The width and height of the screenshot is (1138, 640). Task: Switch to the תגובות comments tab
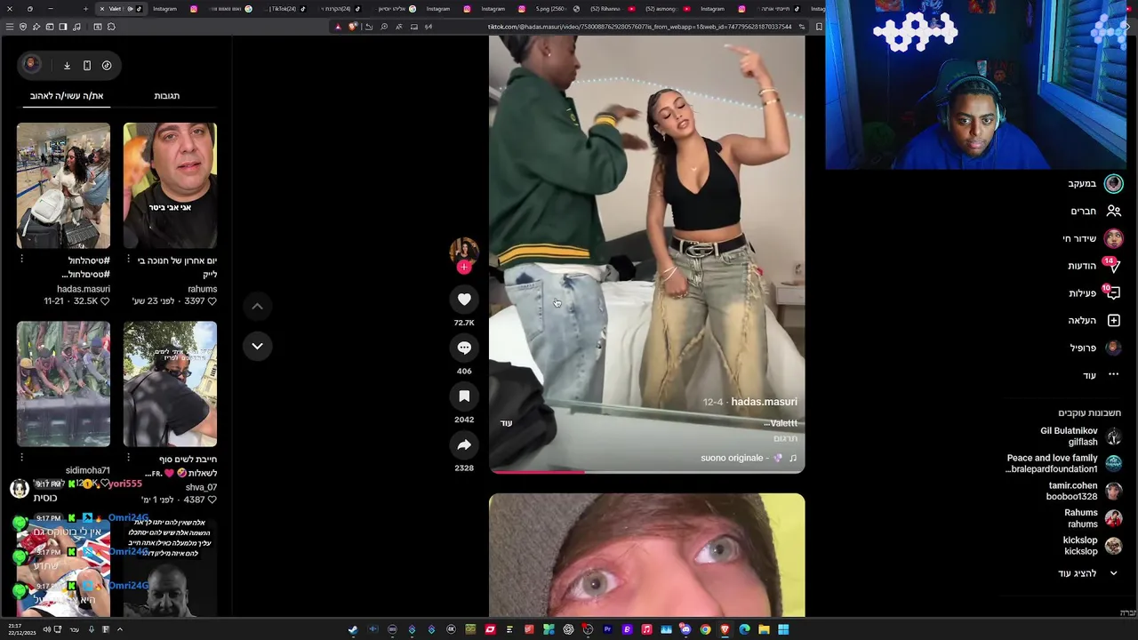click(167, 95)
